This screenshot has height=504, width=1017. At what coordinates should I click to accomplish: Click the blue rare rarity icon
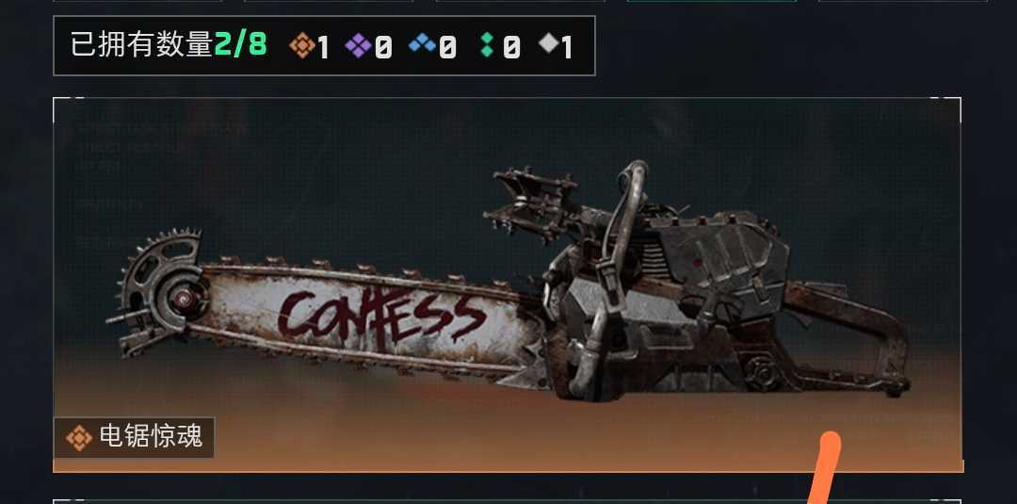[422, 44]
